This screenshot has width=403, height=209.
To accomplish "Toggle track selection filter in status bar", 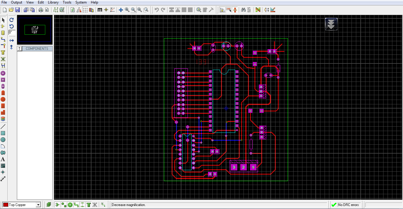I will click(x=76, y=205).
